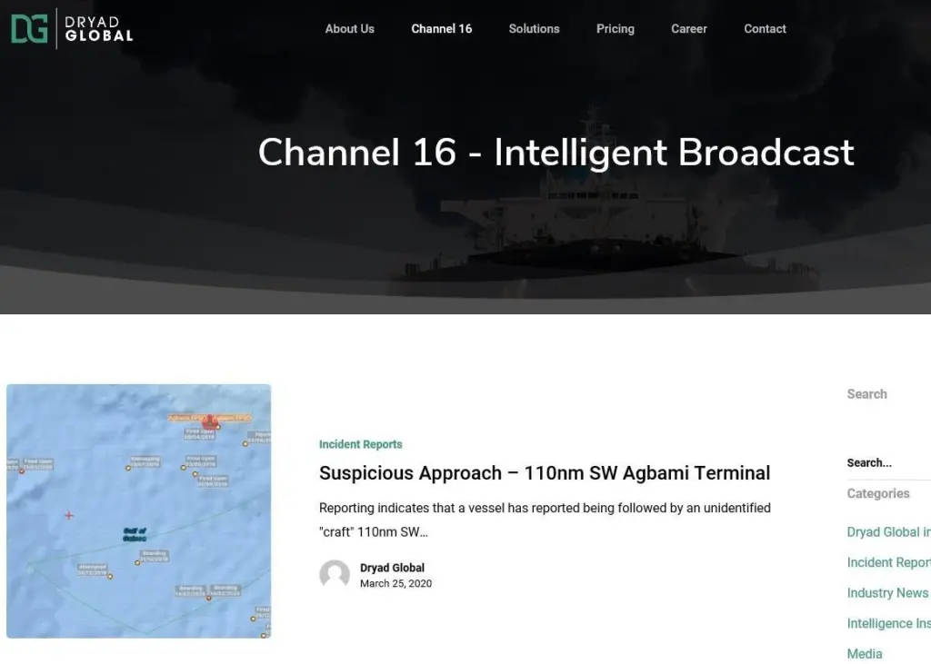Image resolution: width=931 pixels, height=664 pixels.
Task: Select the Incident Reports tag above the article
Action: click(x=360, y=444)
